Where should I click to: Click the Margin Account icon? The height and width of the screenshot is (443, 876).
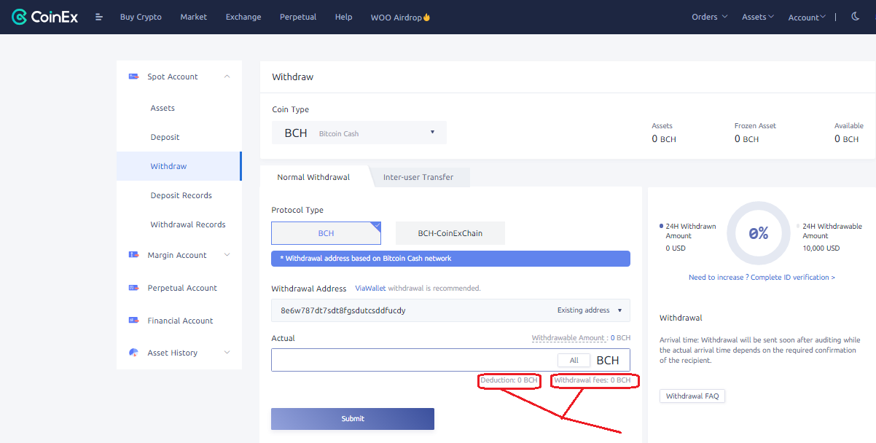click(133, 255)
